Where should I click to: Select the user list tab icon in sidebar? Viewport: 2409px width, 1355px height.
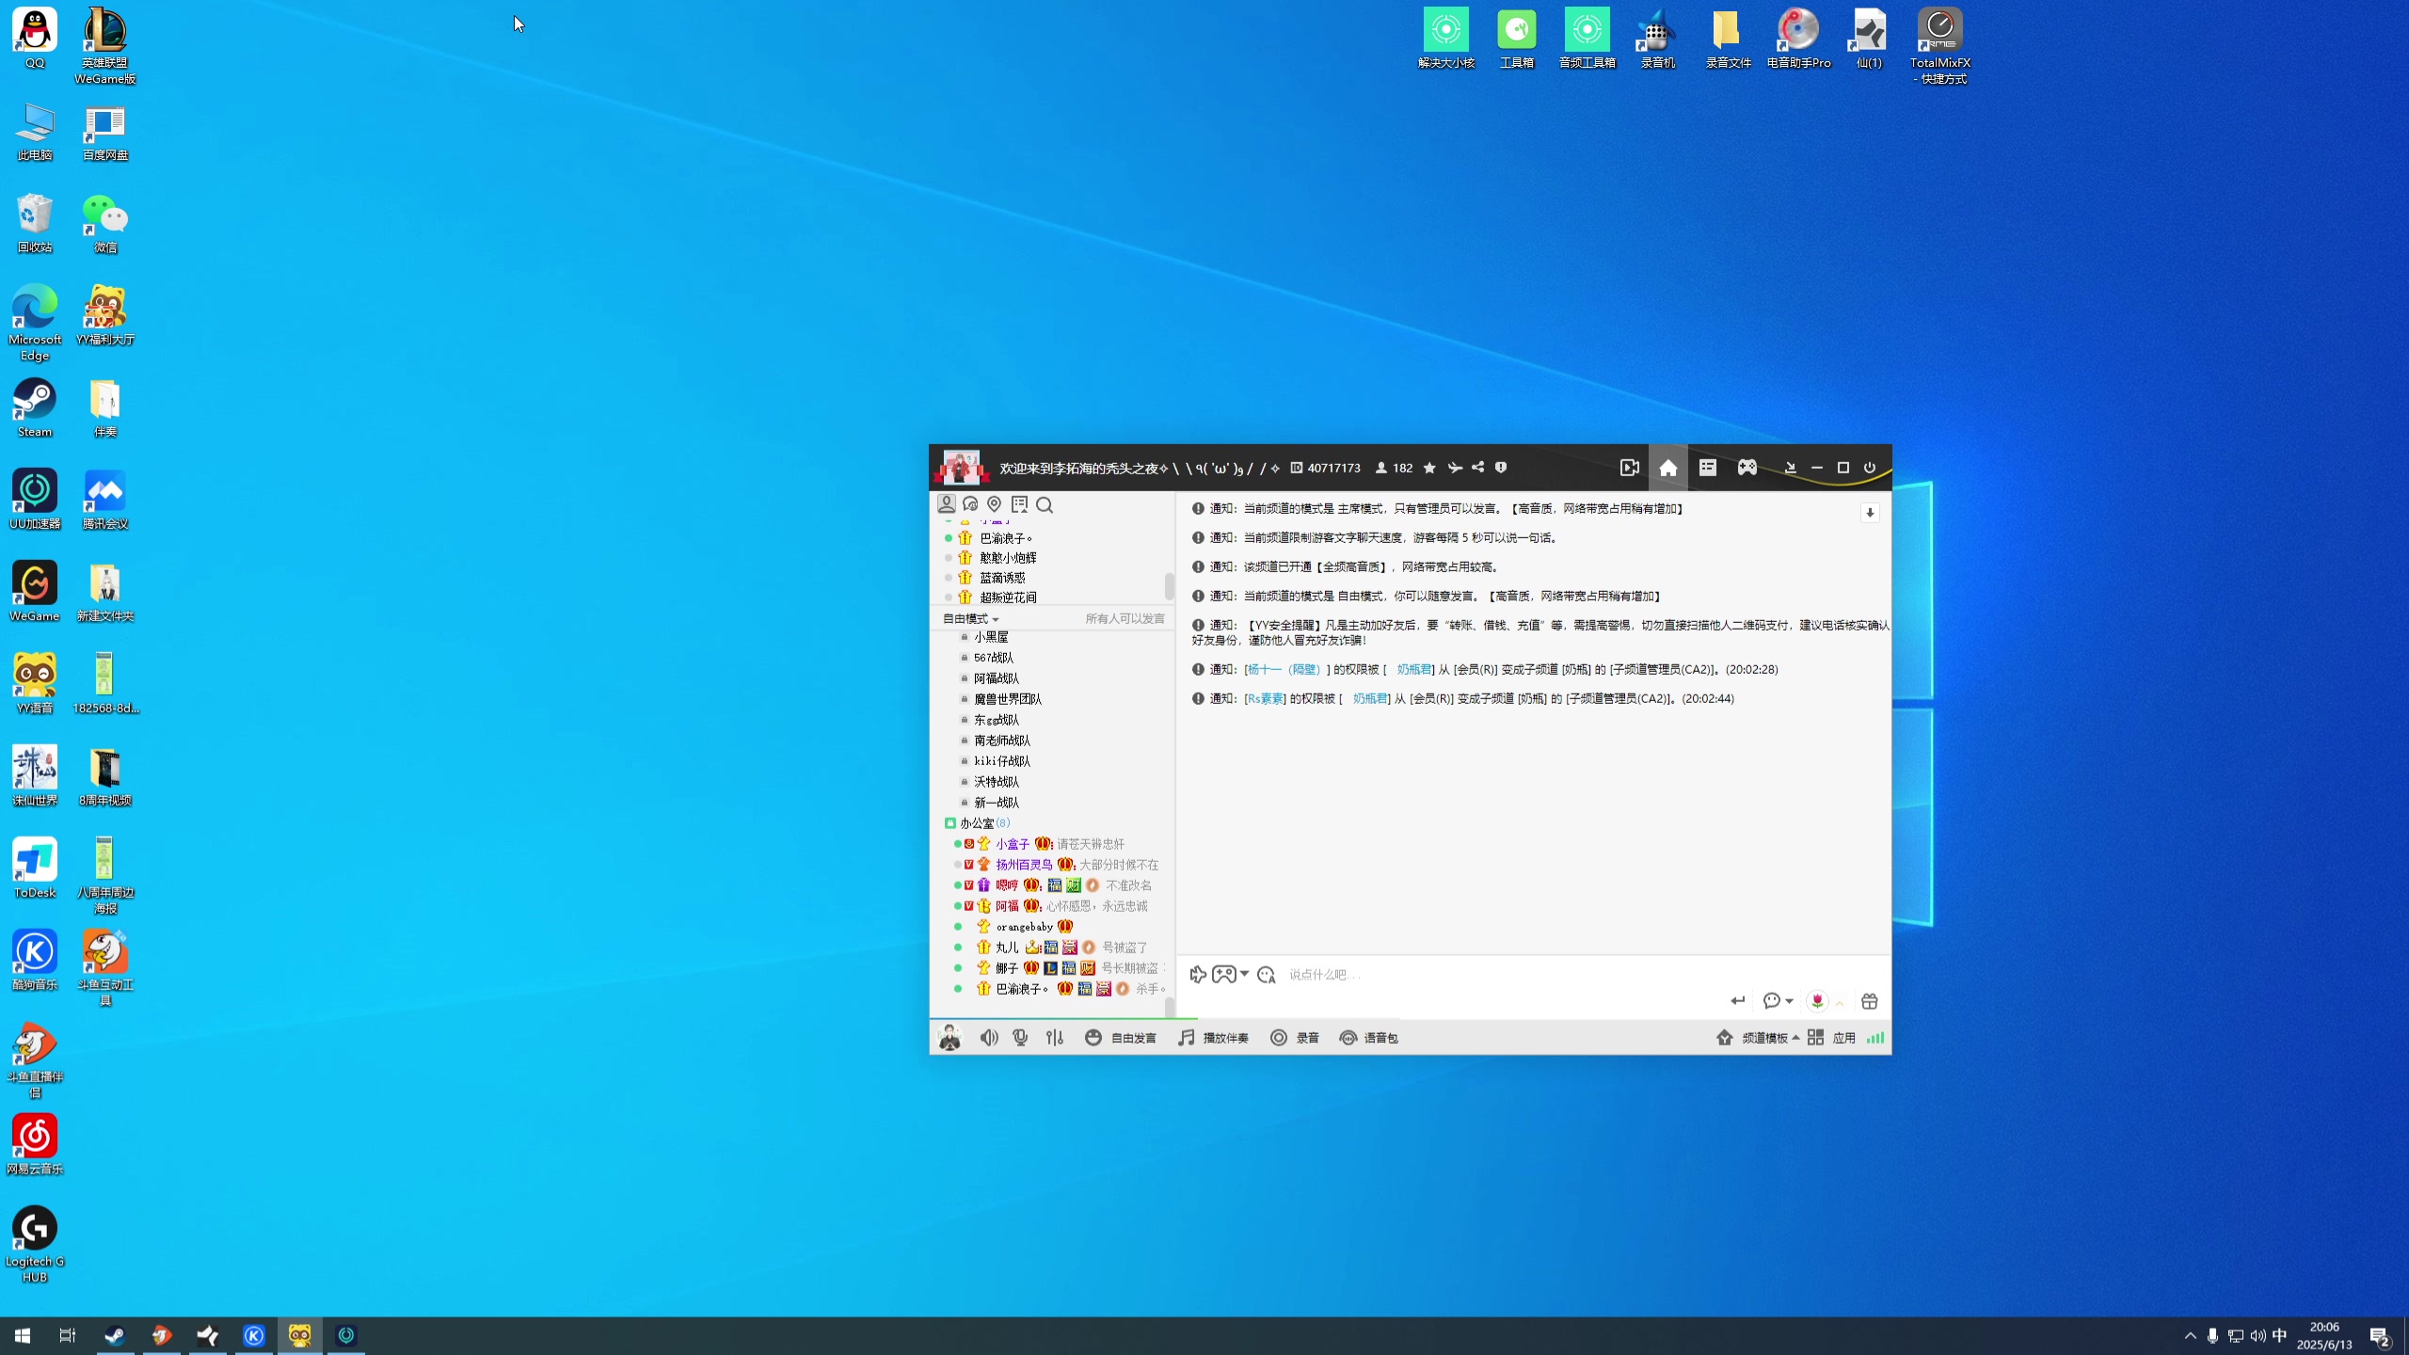click(x=947, y=504)
